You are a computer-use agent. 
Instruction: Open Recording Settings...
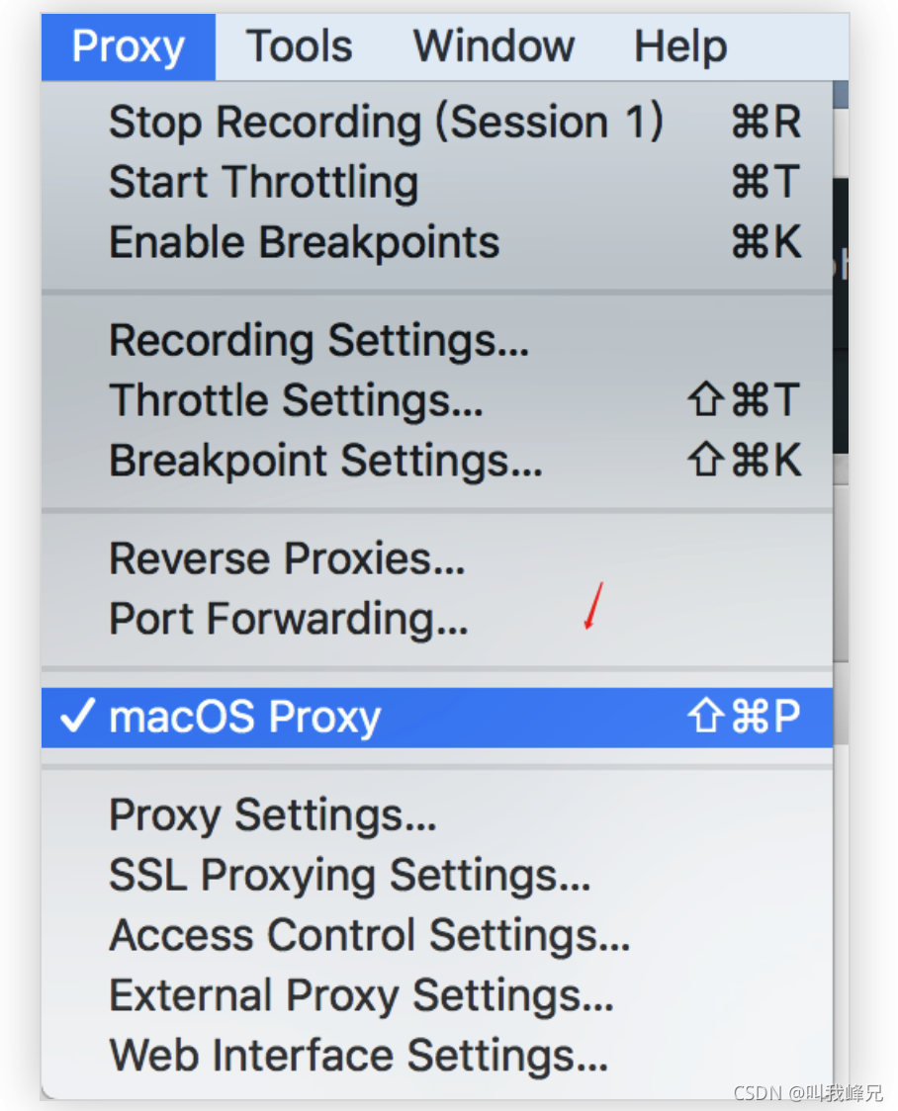(x=318, y=341)
